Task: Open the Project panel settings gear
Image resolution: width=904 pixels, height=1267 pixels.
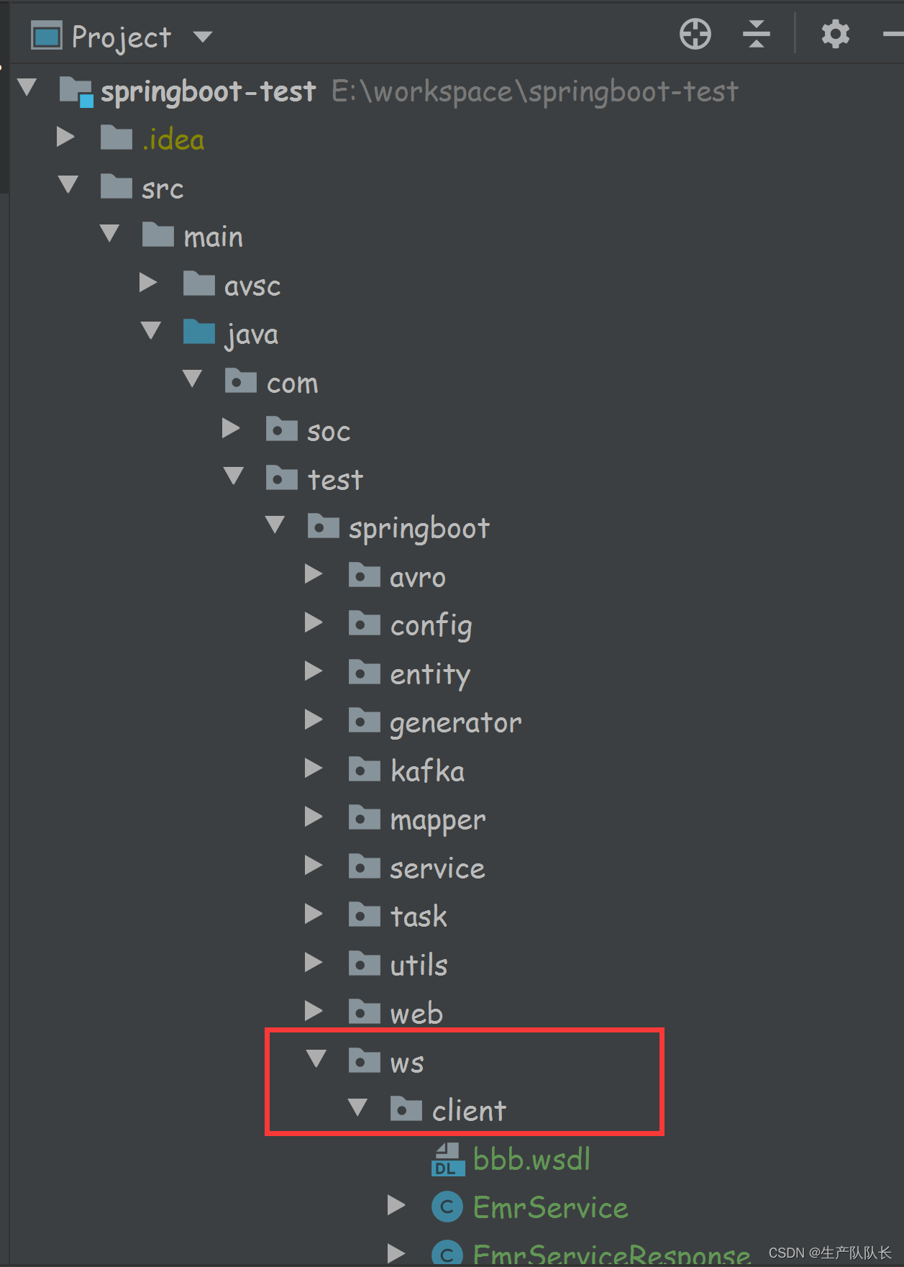Action: [835, 34]
